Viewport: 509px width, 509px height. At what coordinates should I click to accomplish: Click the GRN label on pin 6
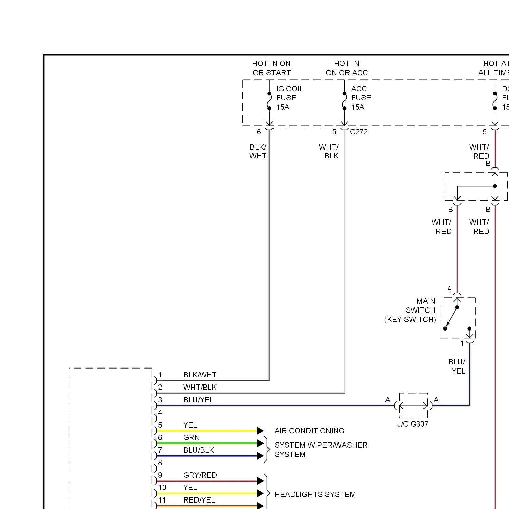191,437
